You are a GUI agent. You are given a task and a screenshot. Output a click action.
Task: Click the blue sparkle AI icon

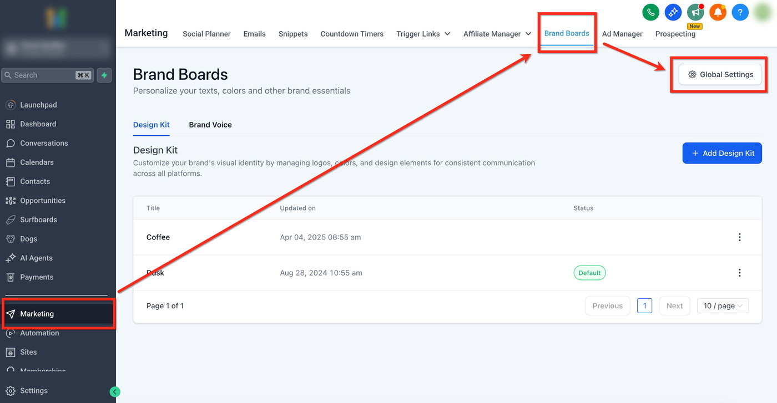(673, 12)
